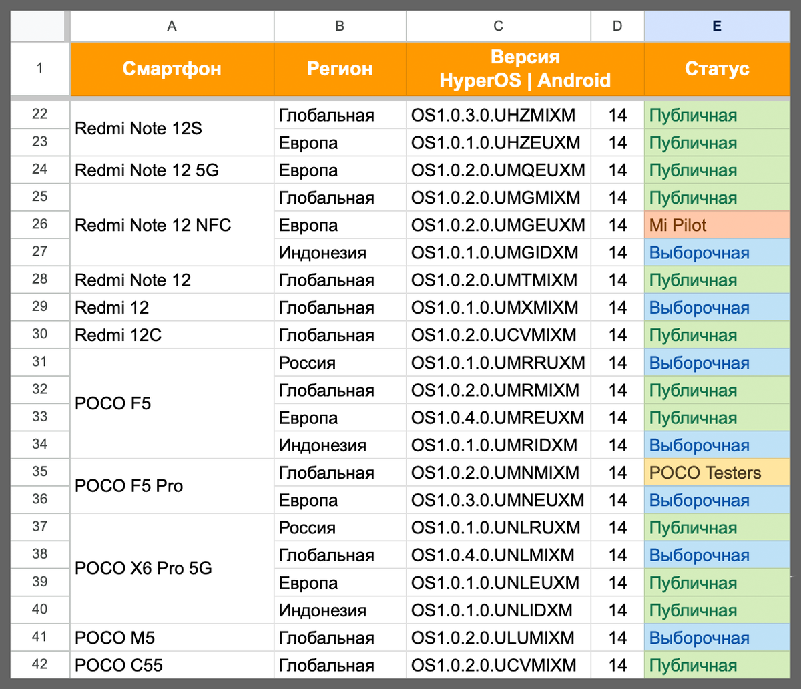Click the POCO F5 Pro cell

172,487
